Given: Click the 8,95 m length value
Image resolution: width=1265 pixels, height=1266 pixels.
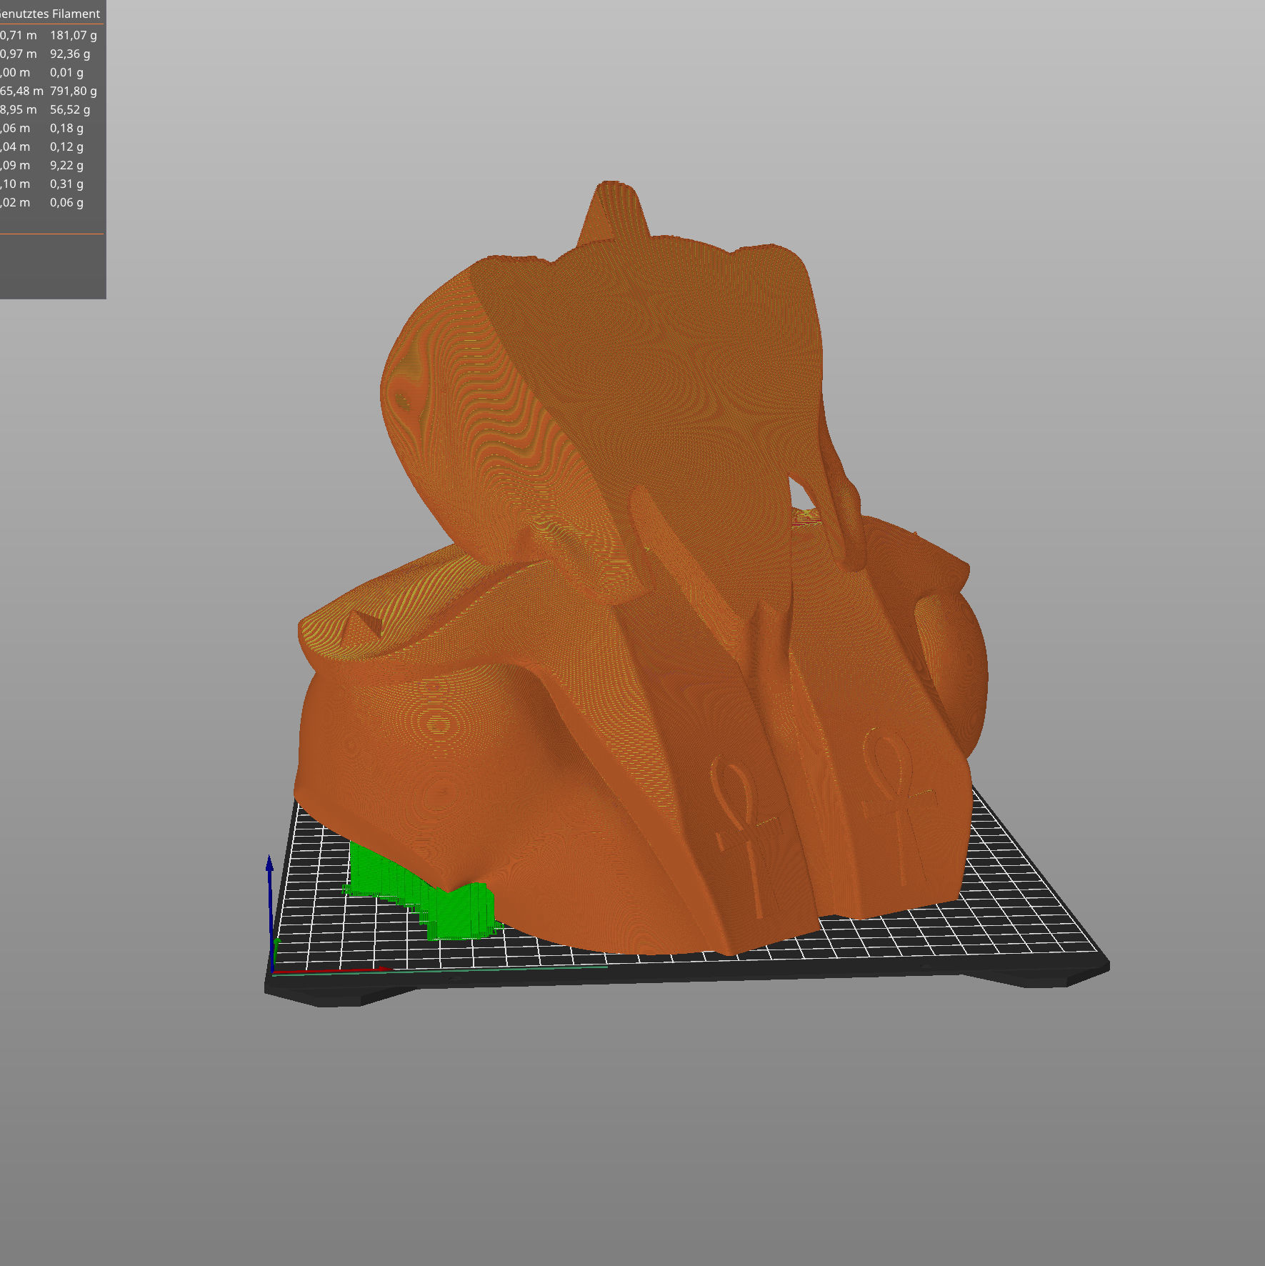Looking at the screenshot, I should (18, 109).
